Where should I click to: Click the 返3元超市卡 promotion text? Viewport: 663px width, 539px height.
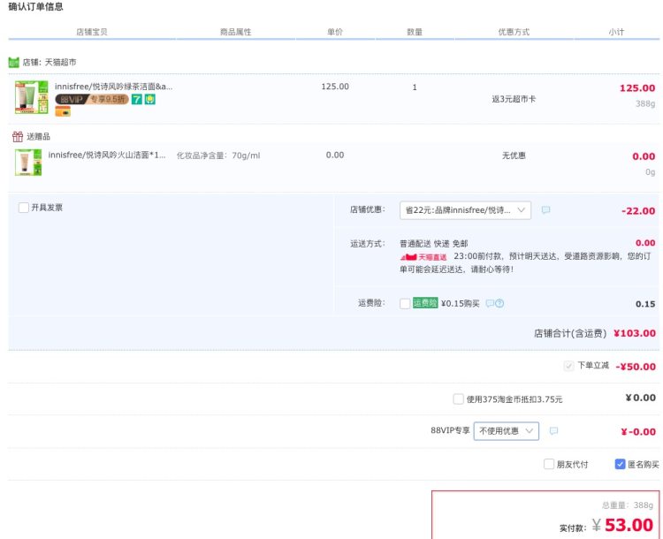click(x=514, y=99)
